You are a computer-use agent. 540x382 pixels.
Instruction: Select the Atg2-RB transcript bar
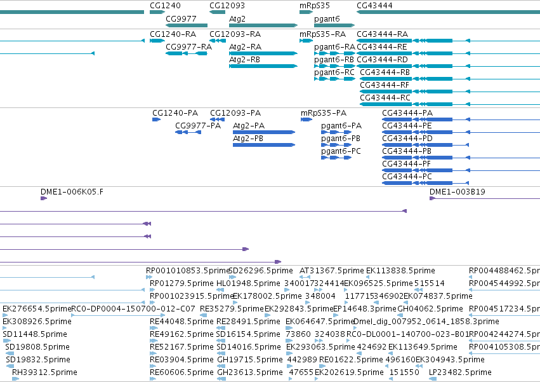click(x=263, y=66)
